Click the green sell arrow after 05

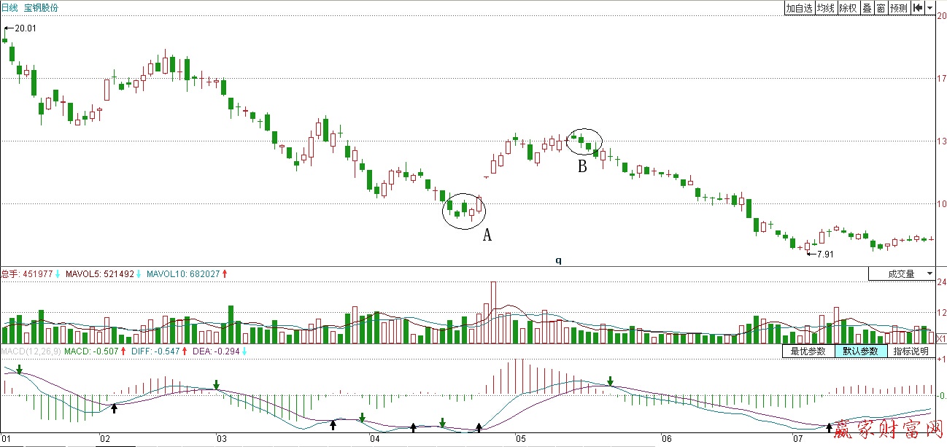(x=611, y=381)
